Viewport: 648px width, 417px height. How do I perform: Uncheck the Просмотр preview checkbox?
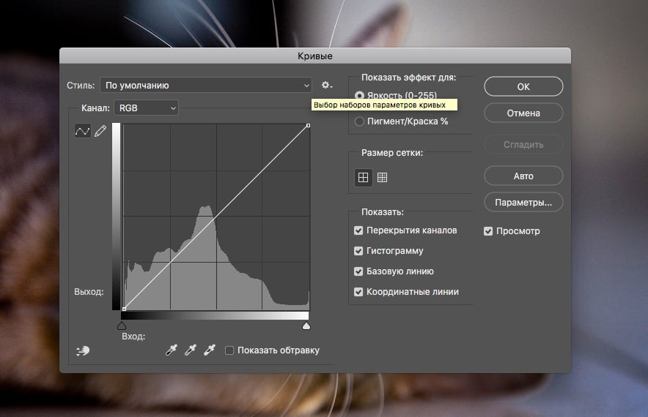[488, 231]
